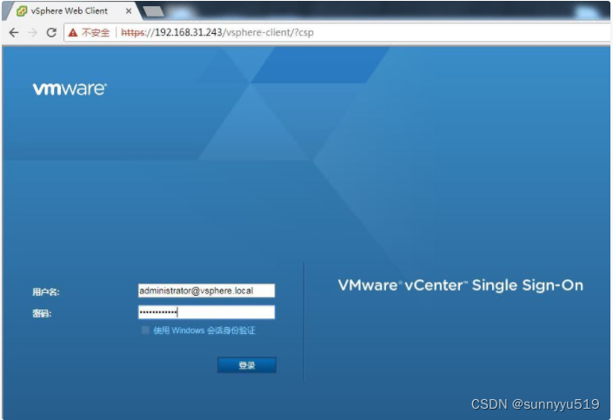The width and height of the screenshot is (613, 420).
Task: Click the browser back arrow
Action: coord(14,32)
